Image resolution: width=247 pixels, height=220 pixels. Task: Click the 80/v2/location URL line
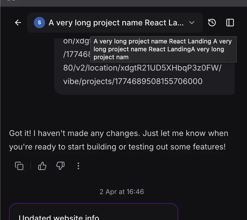(x=142, y=68)
